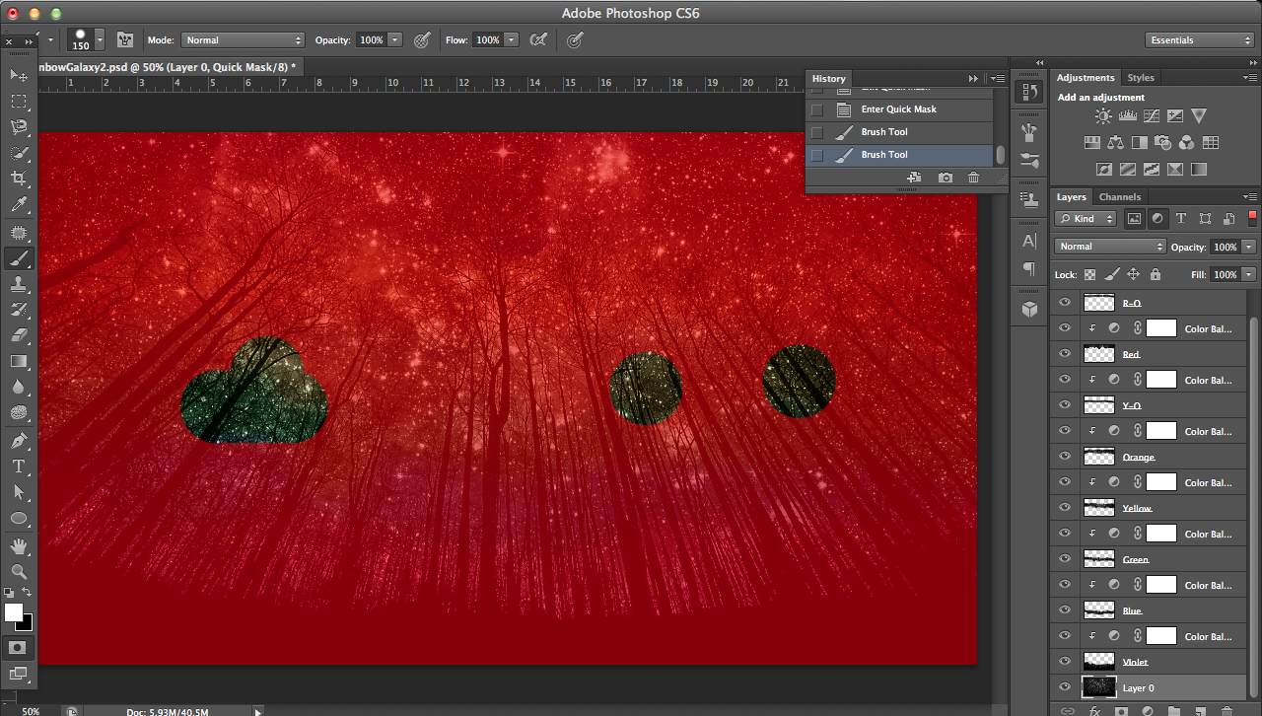Select the Rectangular Marquee tool

[19, 102]
